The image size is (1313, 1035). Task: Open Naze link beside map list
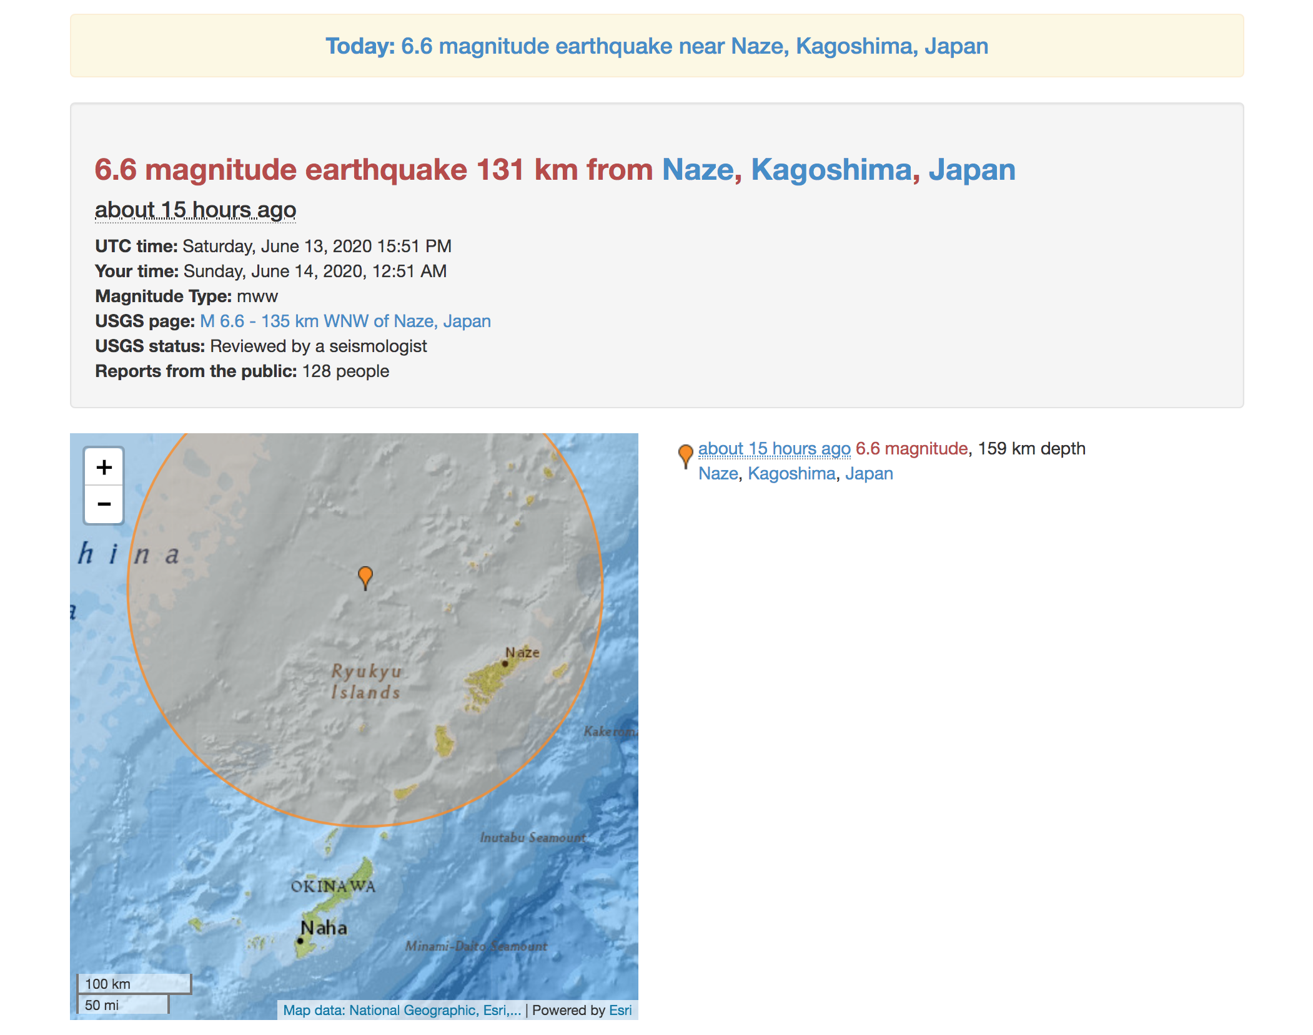click(718, 473)
